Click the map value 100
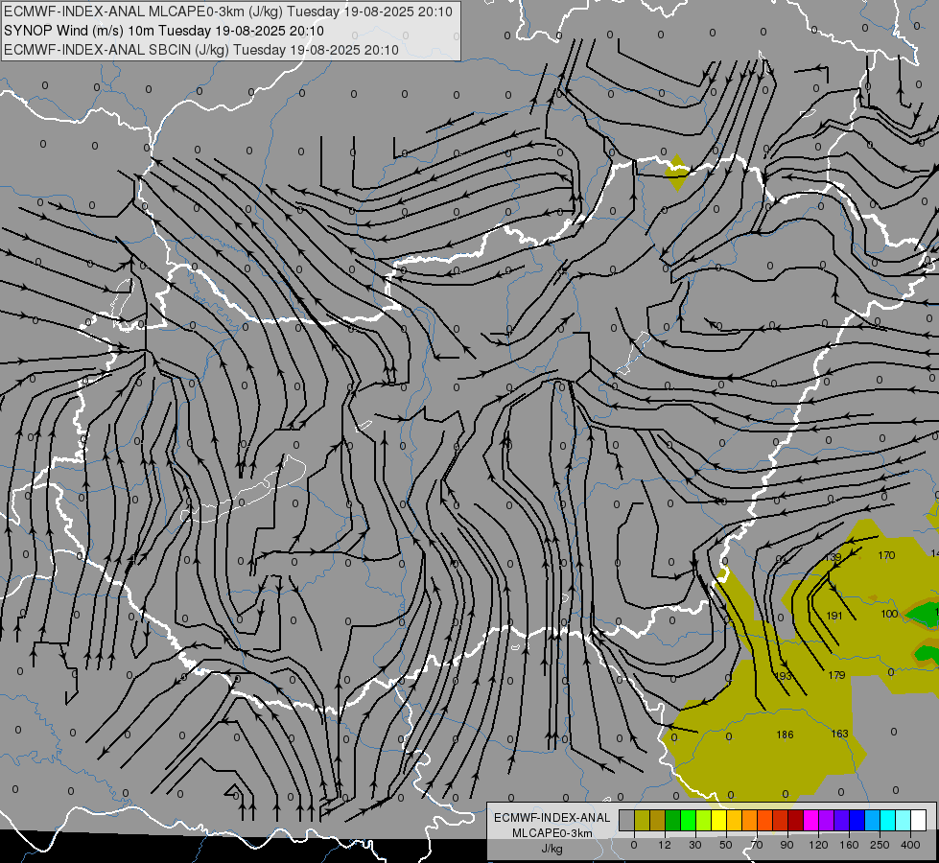The image size is (939, 863). 889,614
